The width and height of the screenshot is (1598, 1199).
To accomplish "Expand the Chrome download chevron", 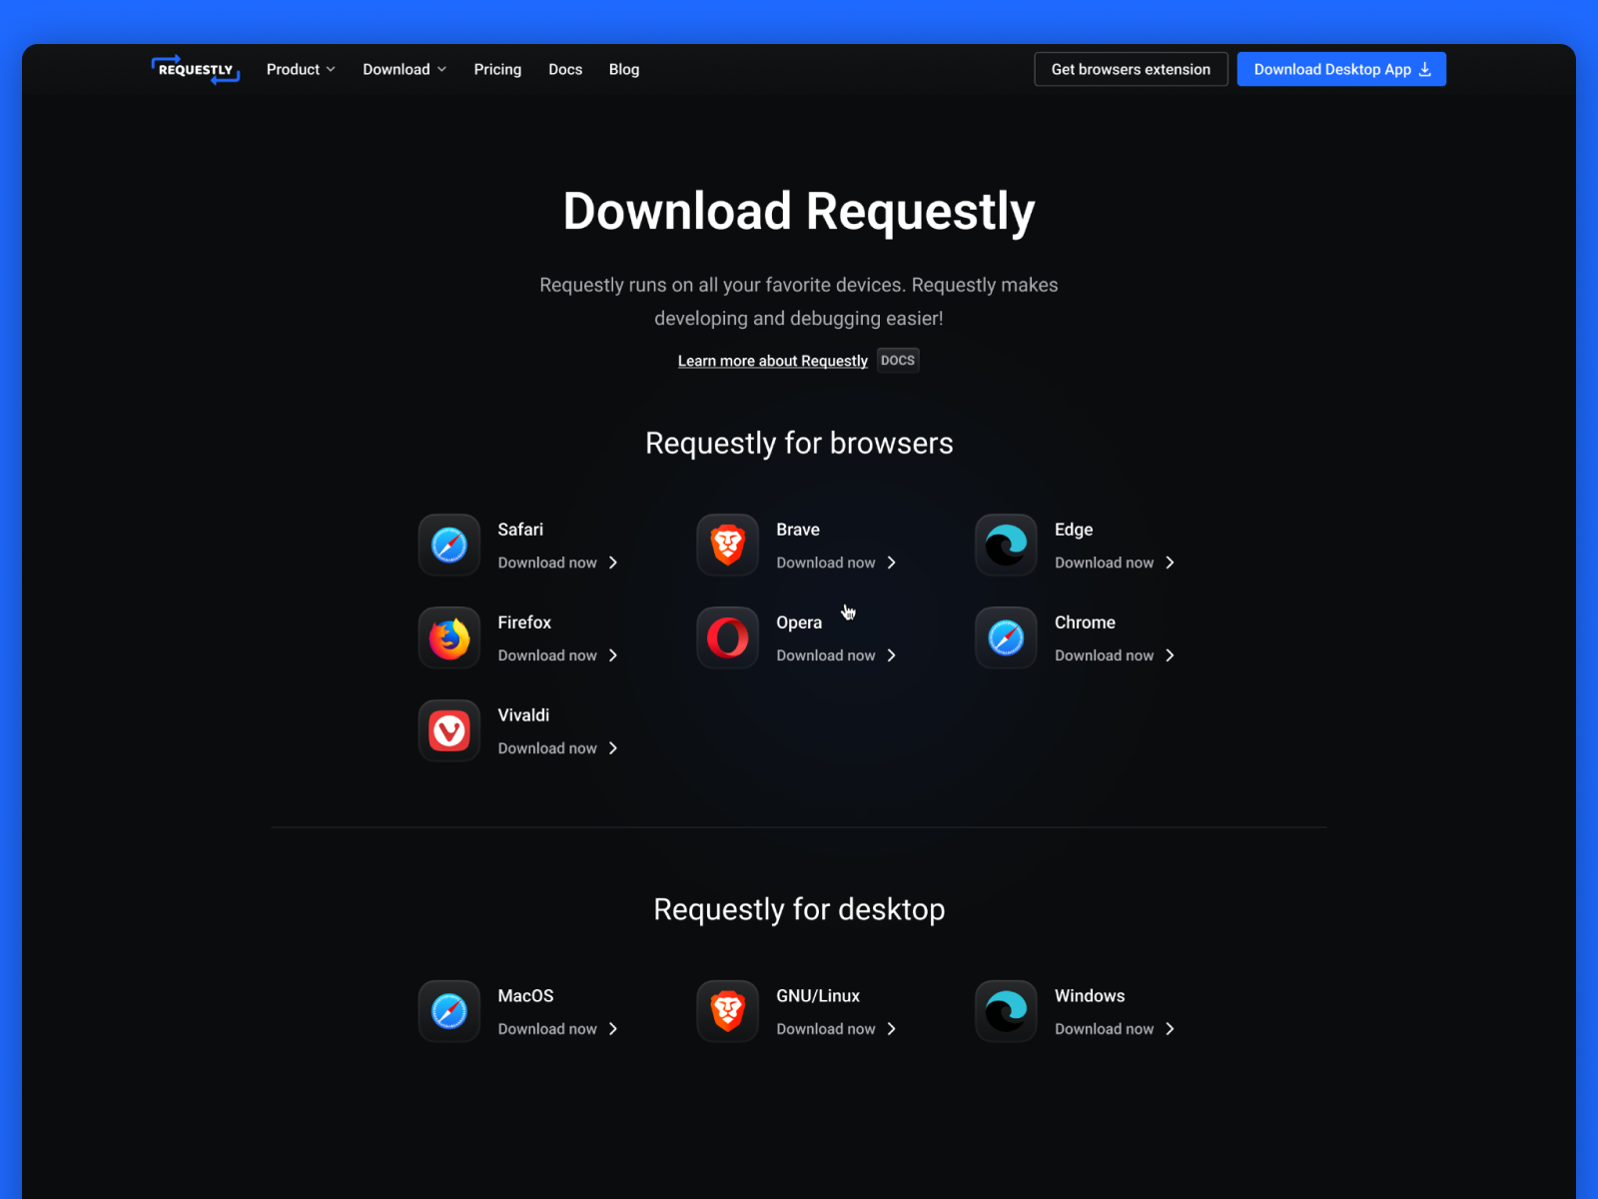I will click(x=1171, y=655).
